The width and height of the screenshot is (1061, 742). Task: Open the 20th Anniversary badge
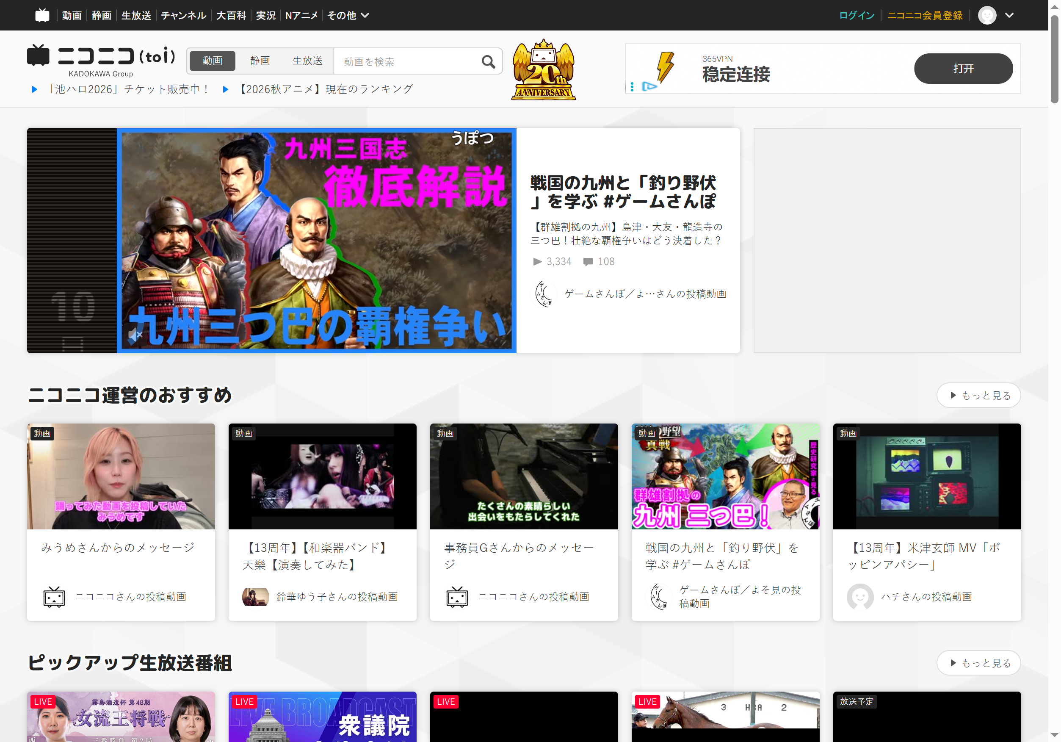544,70
